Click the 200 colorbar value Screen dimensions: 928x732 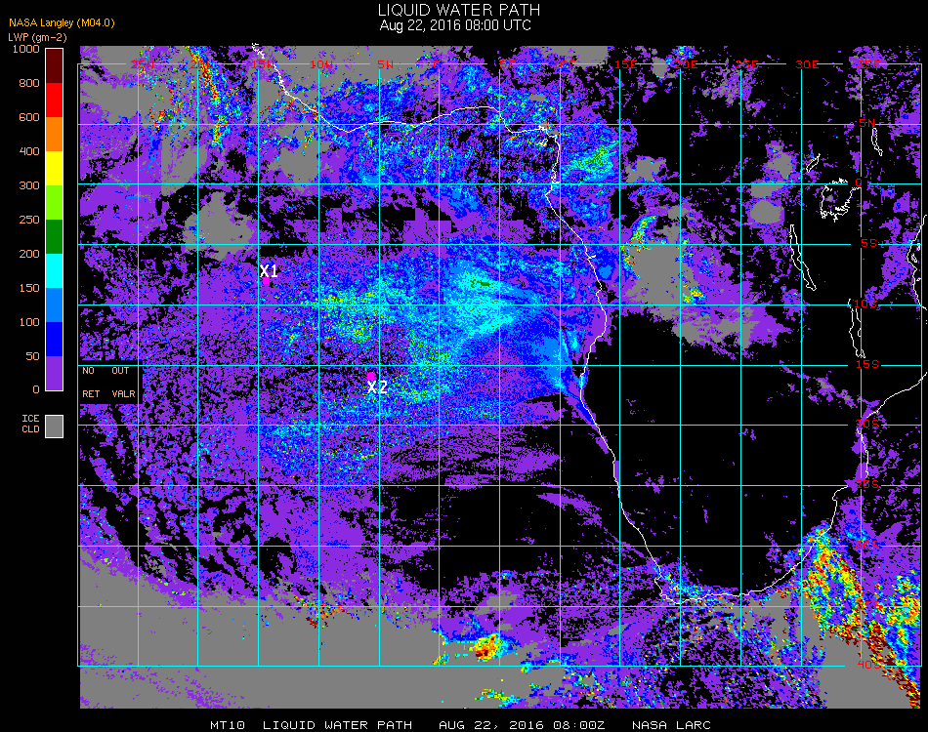(x=29, y=255)
